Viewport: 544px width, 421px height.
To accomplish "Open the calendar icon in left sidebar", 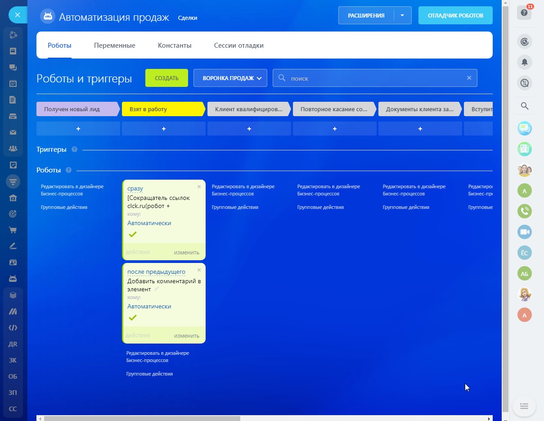I will (13, 83).
